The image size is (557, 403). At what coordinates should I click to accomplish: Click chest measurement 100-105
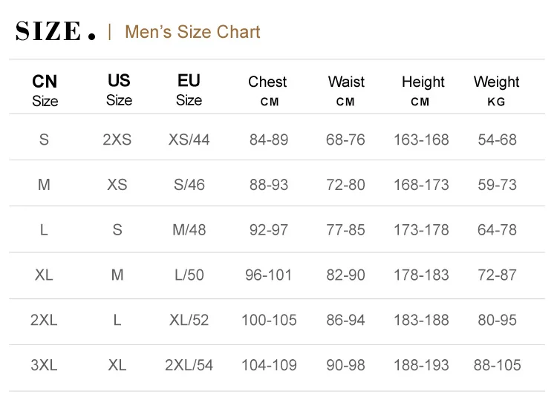point(268,320)
